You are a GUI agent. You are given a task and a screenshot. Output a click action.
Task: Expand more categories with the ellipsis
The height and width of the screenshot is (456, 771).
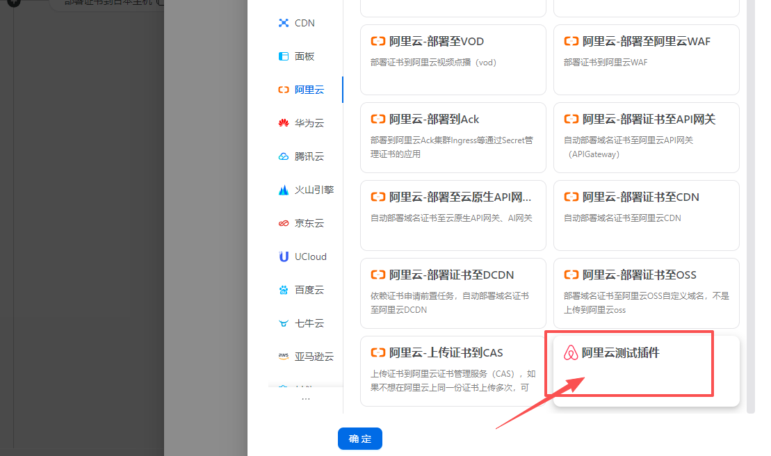pyautogui.click(x=305, y=399)
